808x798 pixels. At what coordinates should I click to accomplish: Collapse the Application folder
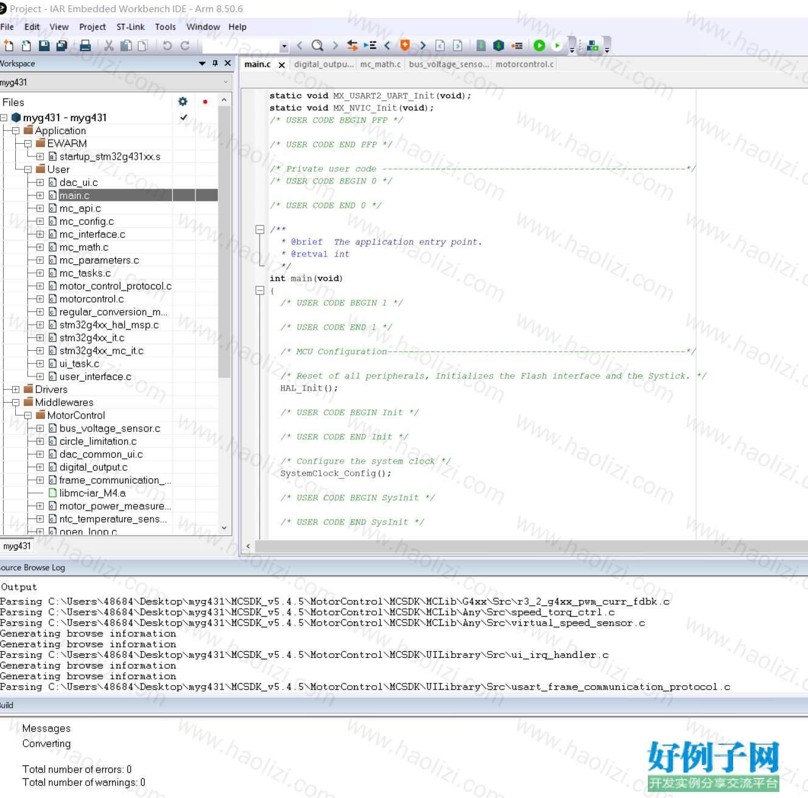(16, 130)
